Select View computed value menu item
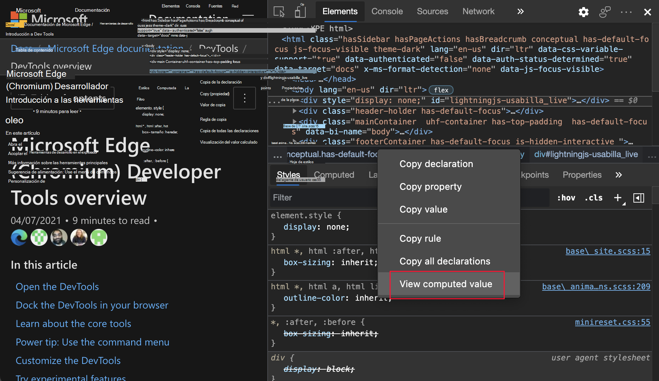 (446, 284)
